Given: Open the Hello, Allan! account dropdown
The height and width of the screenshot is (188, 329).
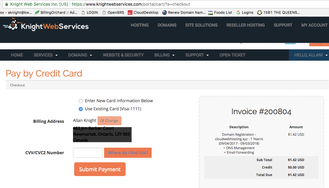Looking at the screenshot, I should (x=309, y=55).
